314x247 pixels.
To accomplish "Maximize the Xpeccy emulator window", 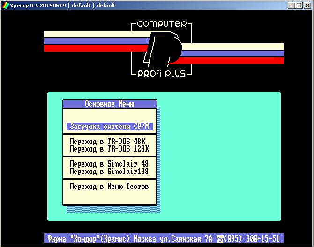I will tap(299, 5).
